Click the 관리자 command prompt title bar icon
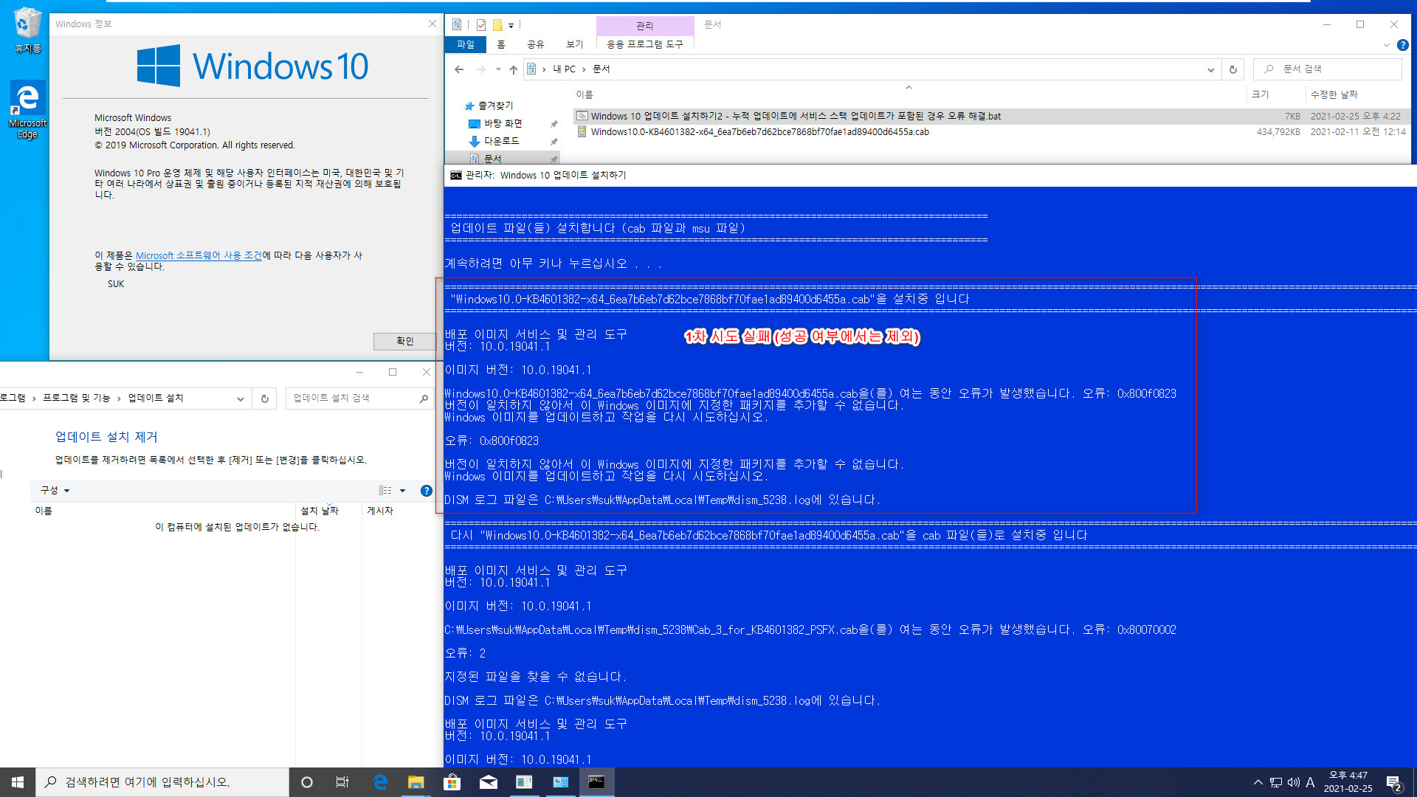This screenshot has height=797, width=1417. tap(456, 176)
